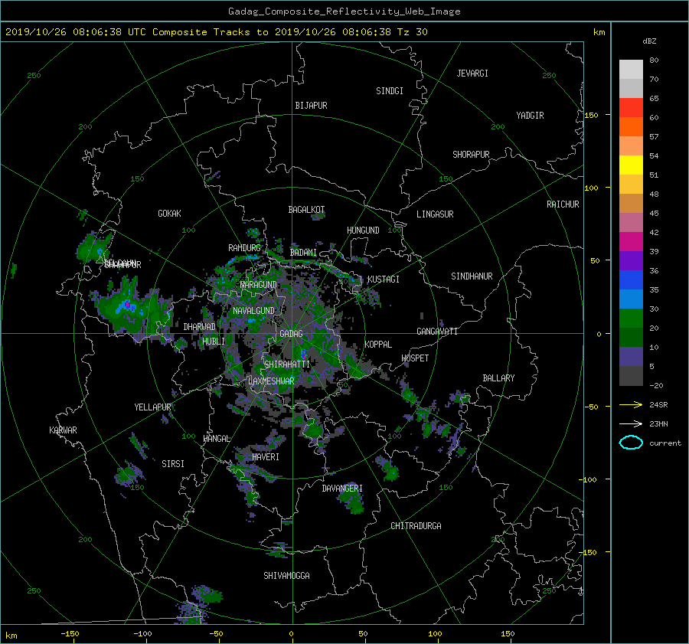
Task: Click the GOKAK city label
Action: click(x=169, y=214)
